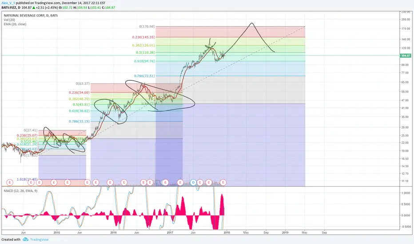The image size is (414, 244).
Task: Click the 104.87 current price tag
Action: (x=406, y=55)
